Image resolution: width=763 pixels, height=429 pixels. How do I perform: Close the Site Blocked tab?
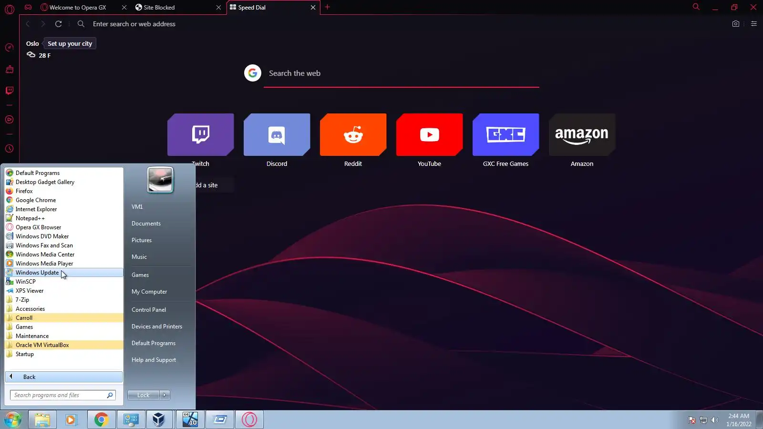218,7
